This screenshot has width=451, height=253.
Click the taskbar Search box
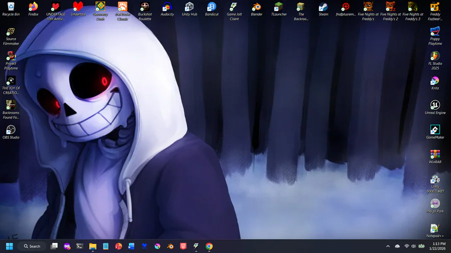[32, 246]
